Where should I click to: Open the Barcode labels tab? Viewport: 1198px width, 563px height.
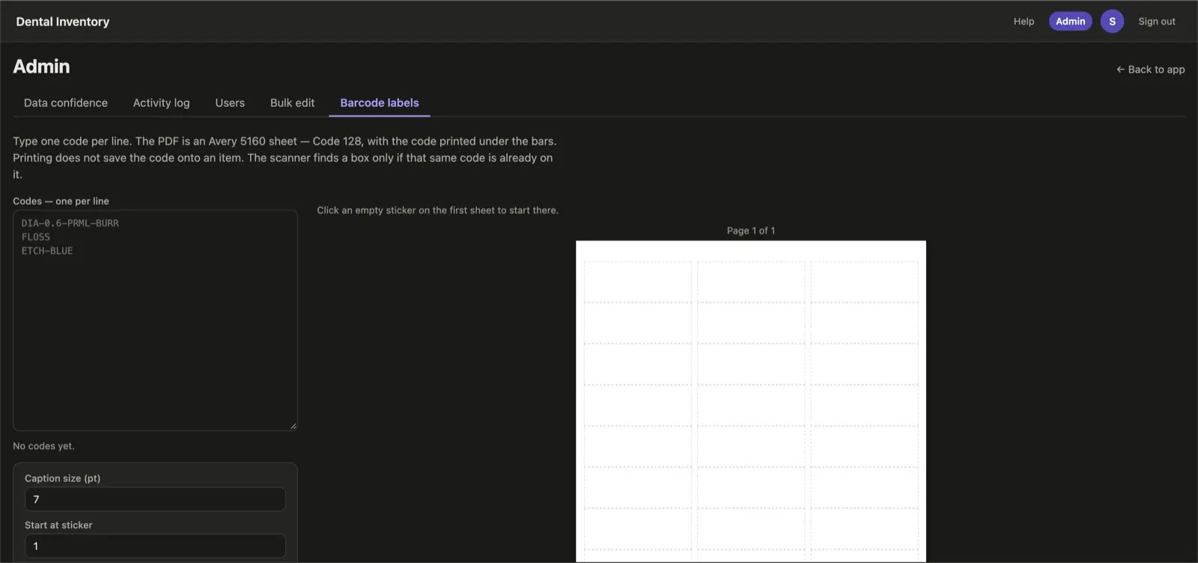[x=380, y=103]
